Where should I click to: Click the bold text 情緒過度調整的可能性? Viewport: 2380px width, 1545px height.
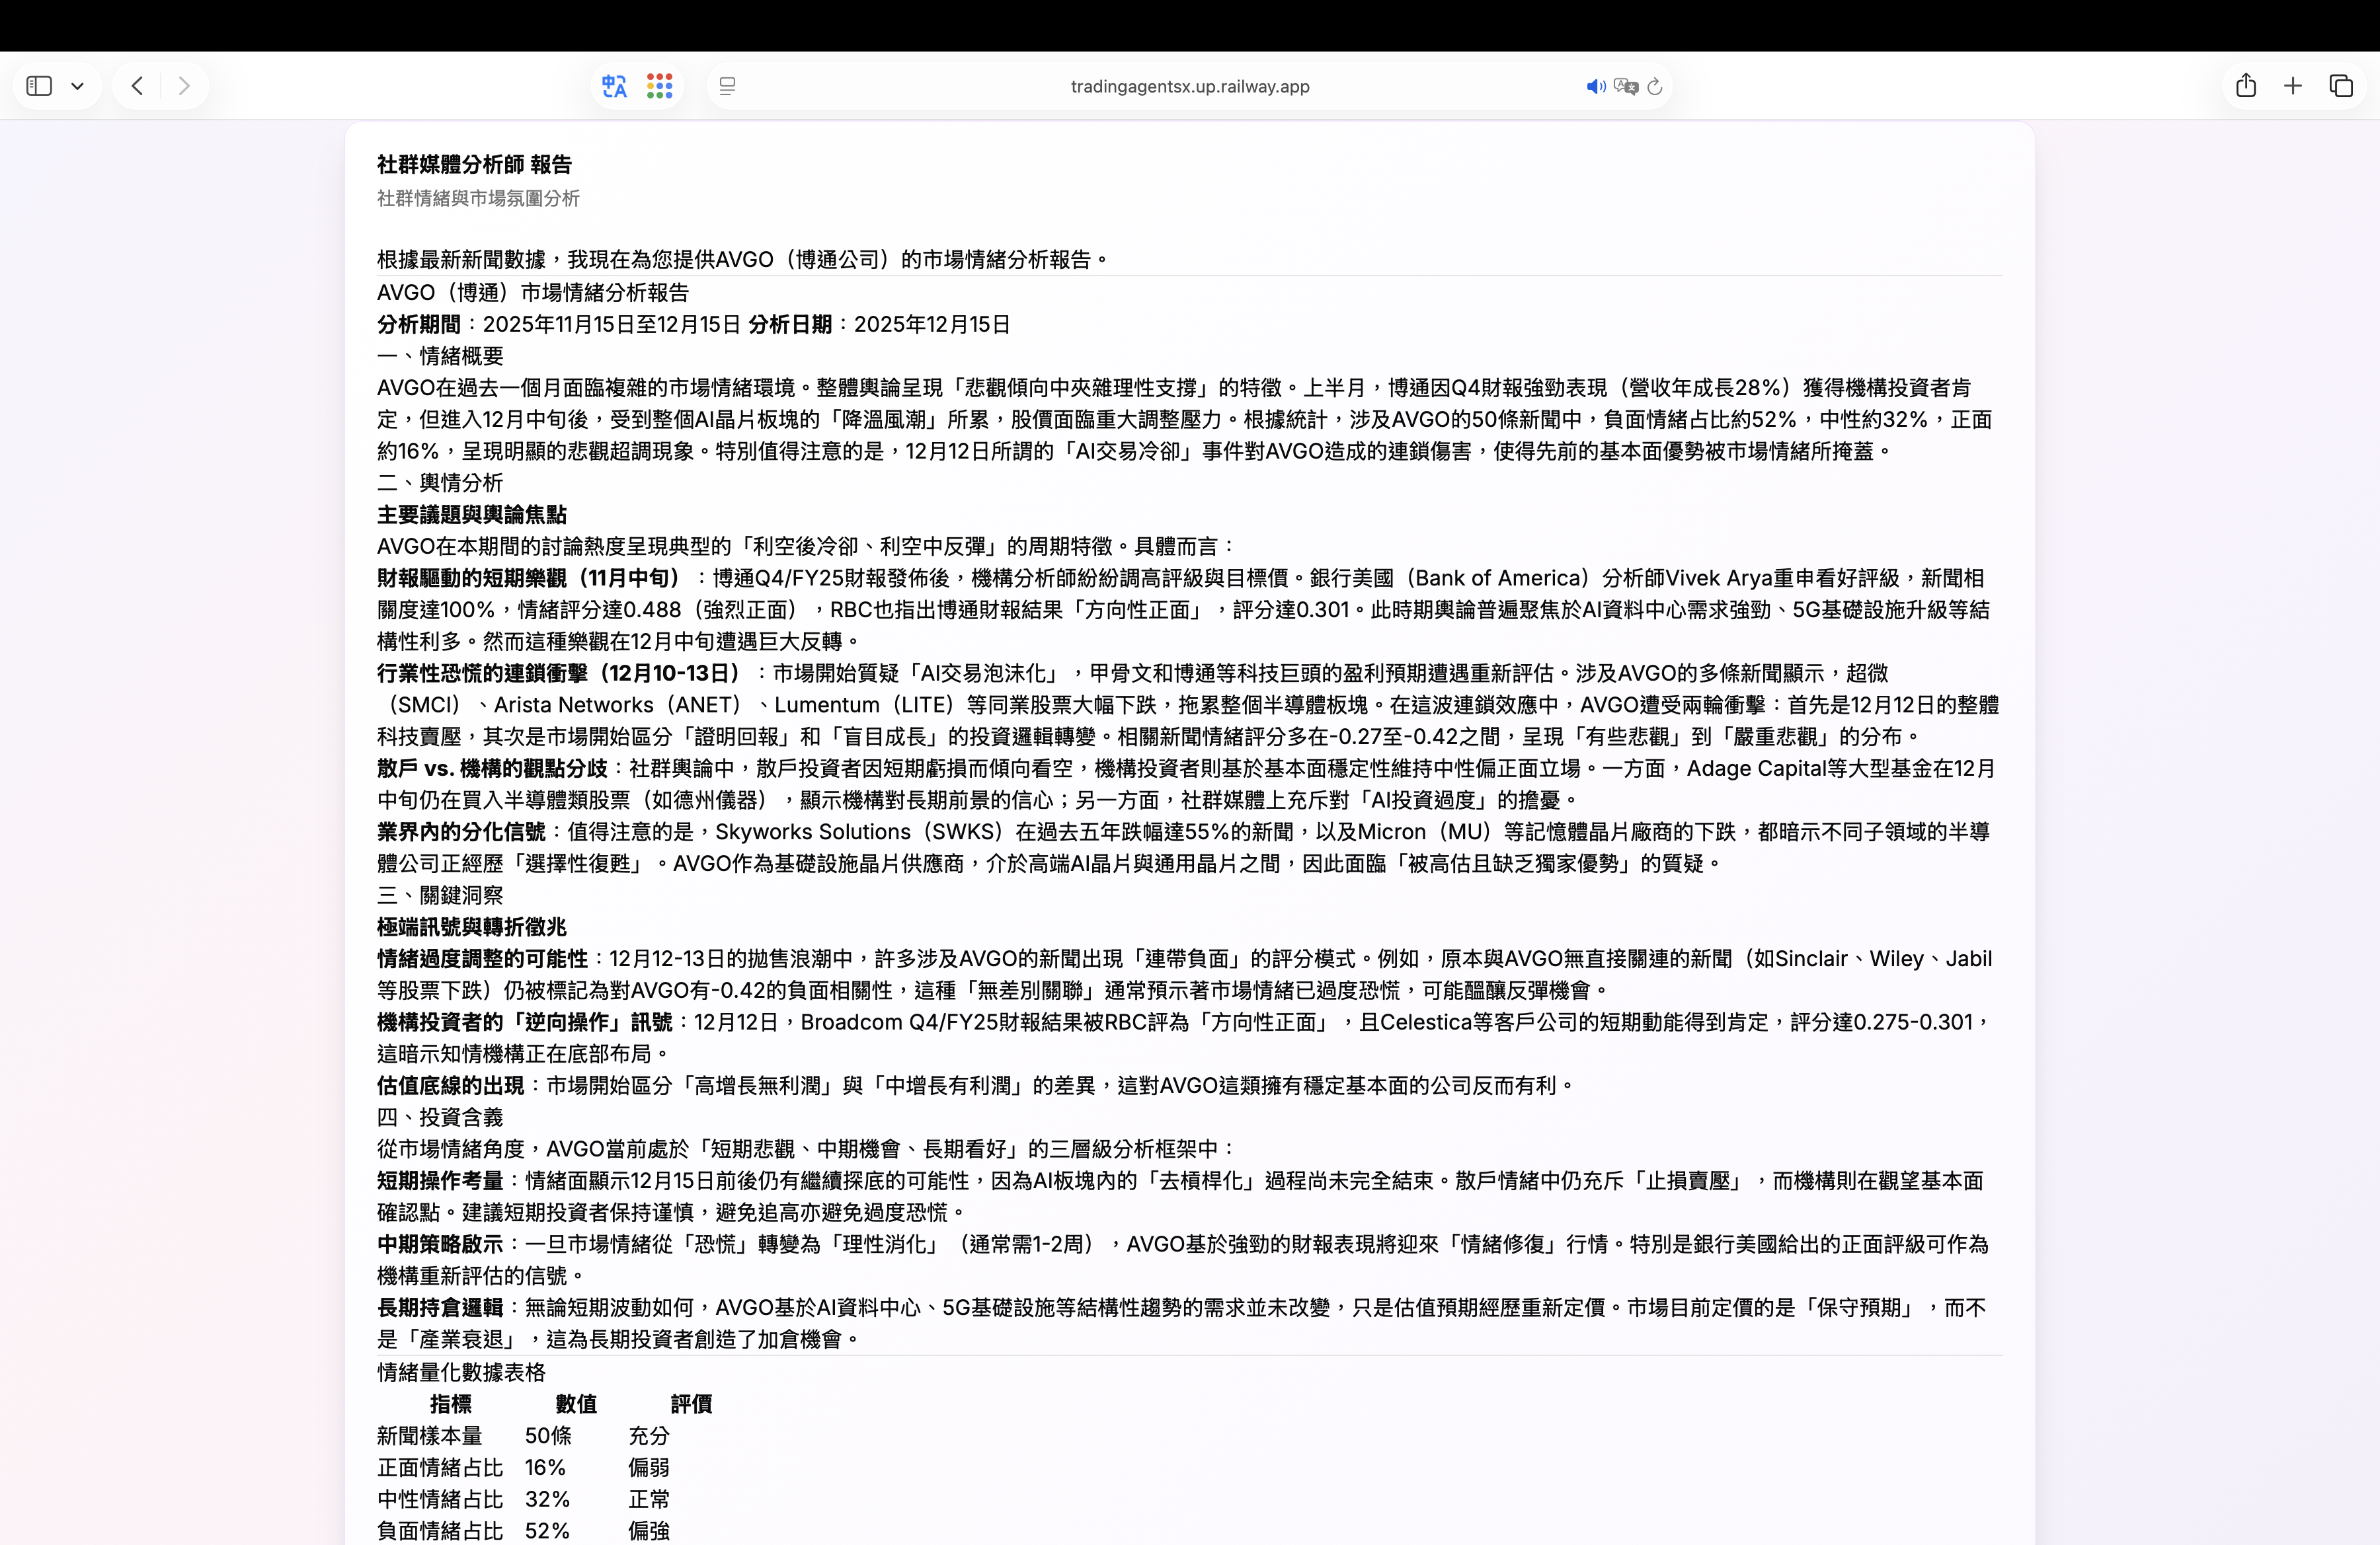(x=482, y=960)
